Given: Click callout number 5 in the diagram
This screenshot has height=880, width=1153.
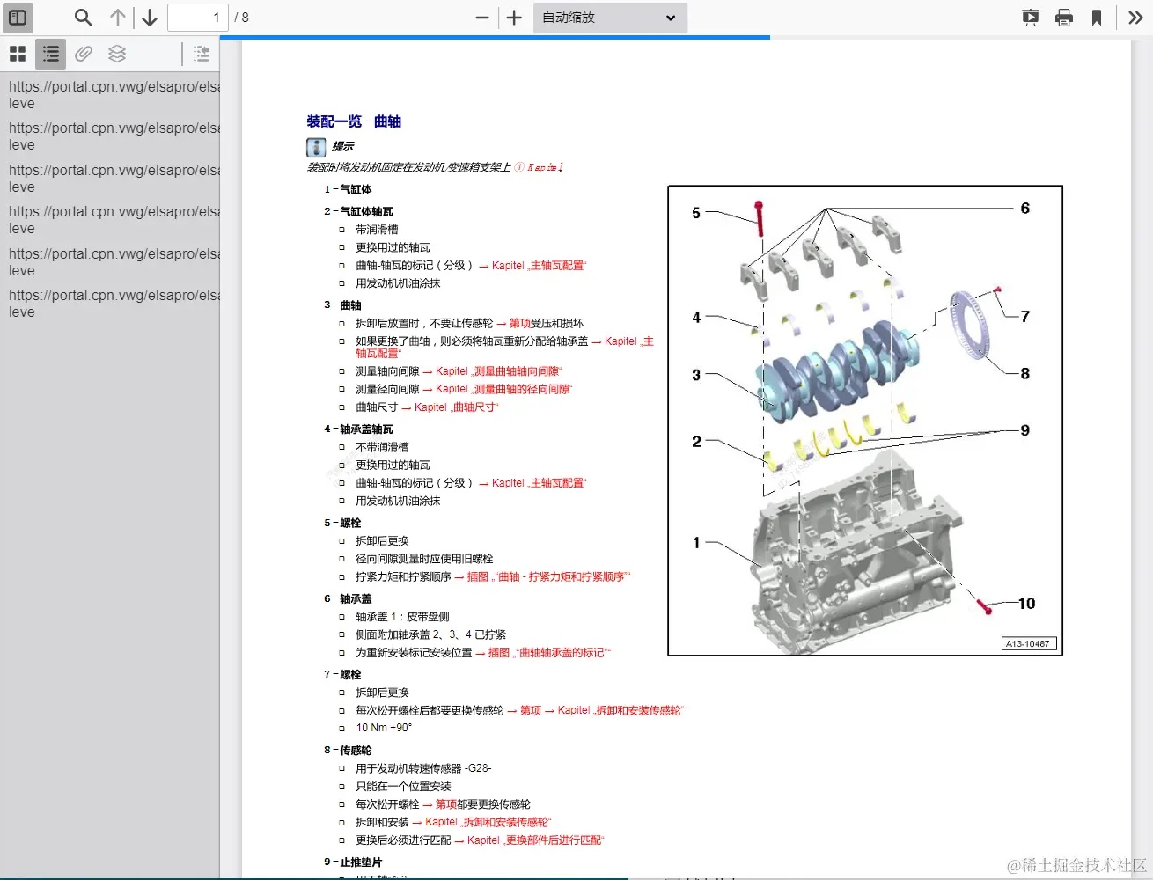Looking at the screenshot, I should 696,213.
